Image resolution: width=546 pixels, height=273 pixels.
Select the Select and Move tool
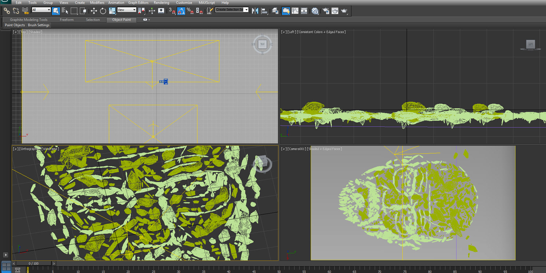(94, 11)
